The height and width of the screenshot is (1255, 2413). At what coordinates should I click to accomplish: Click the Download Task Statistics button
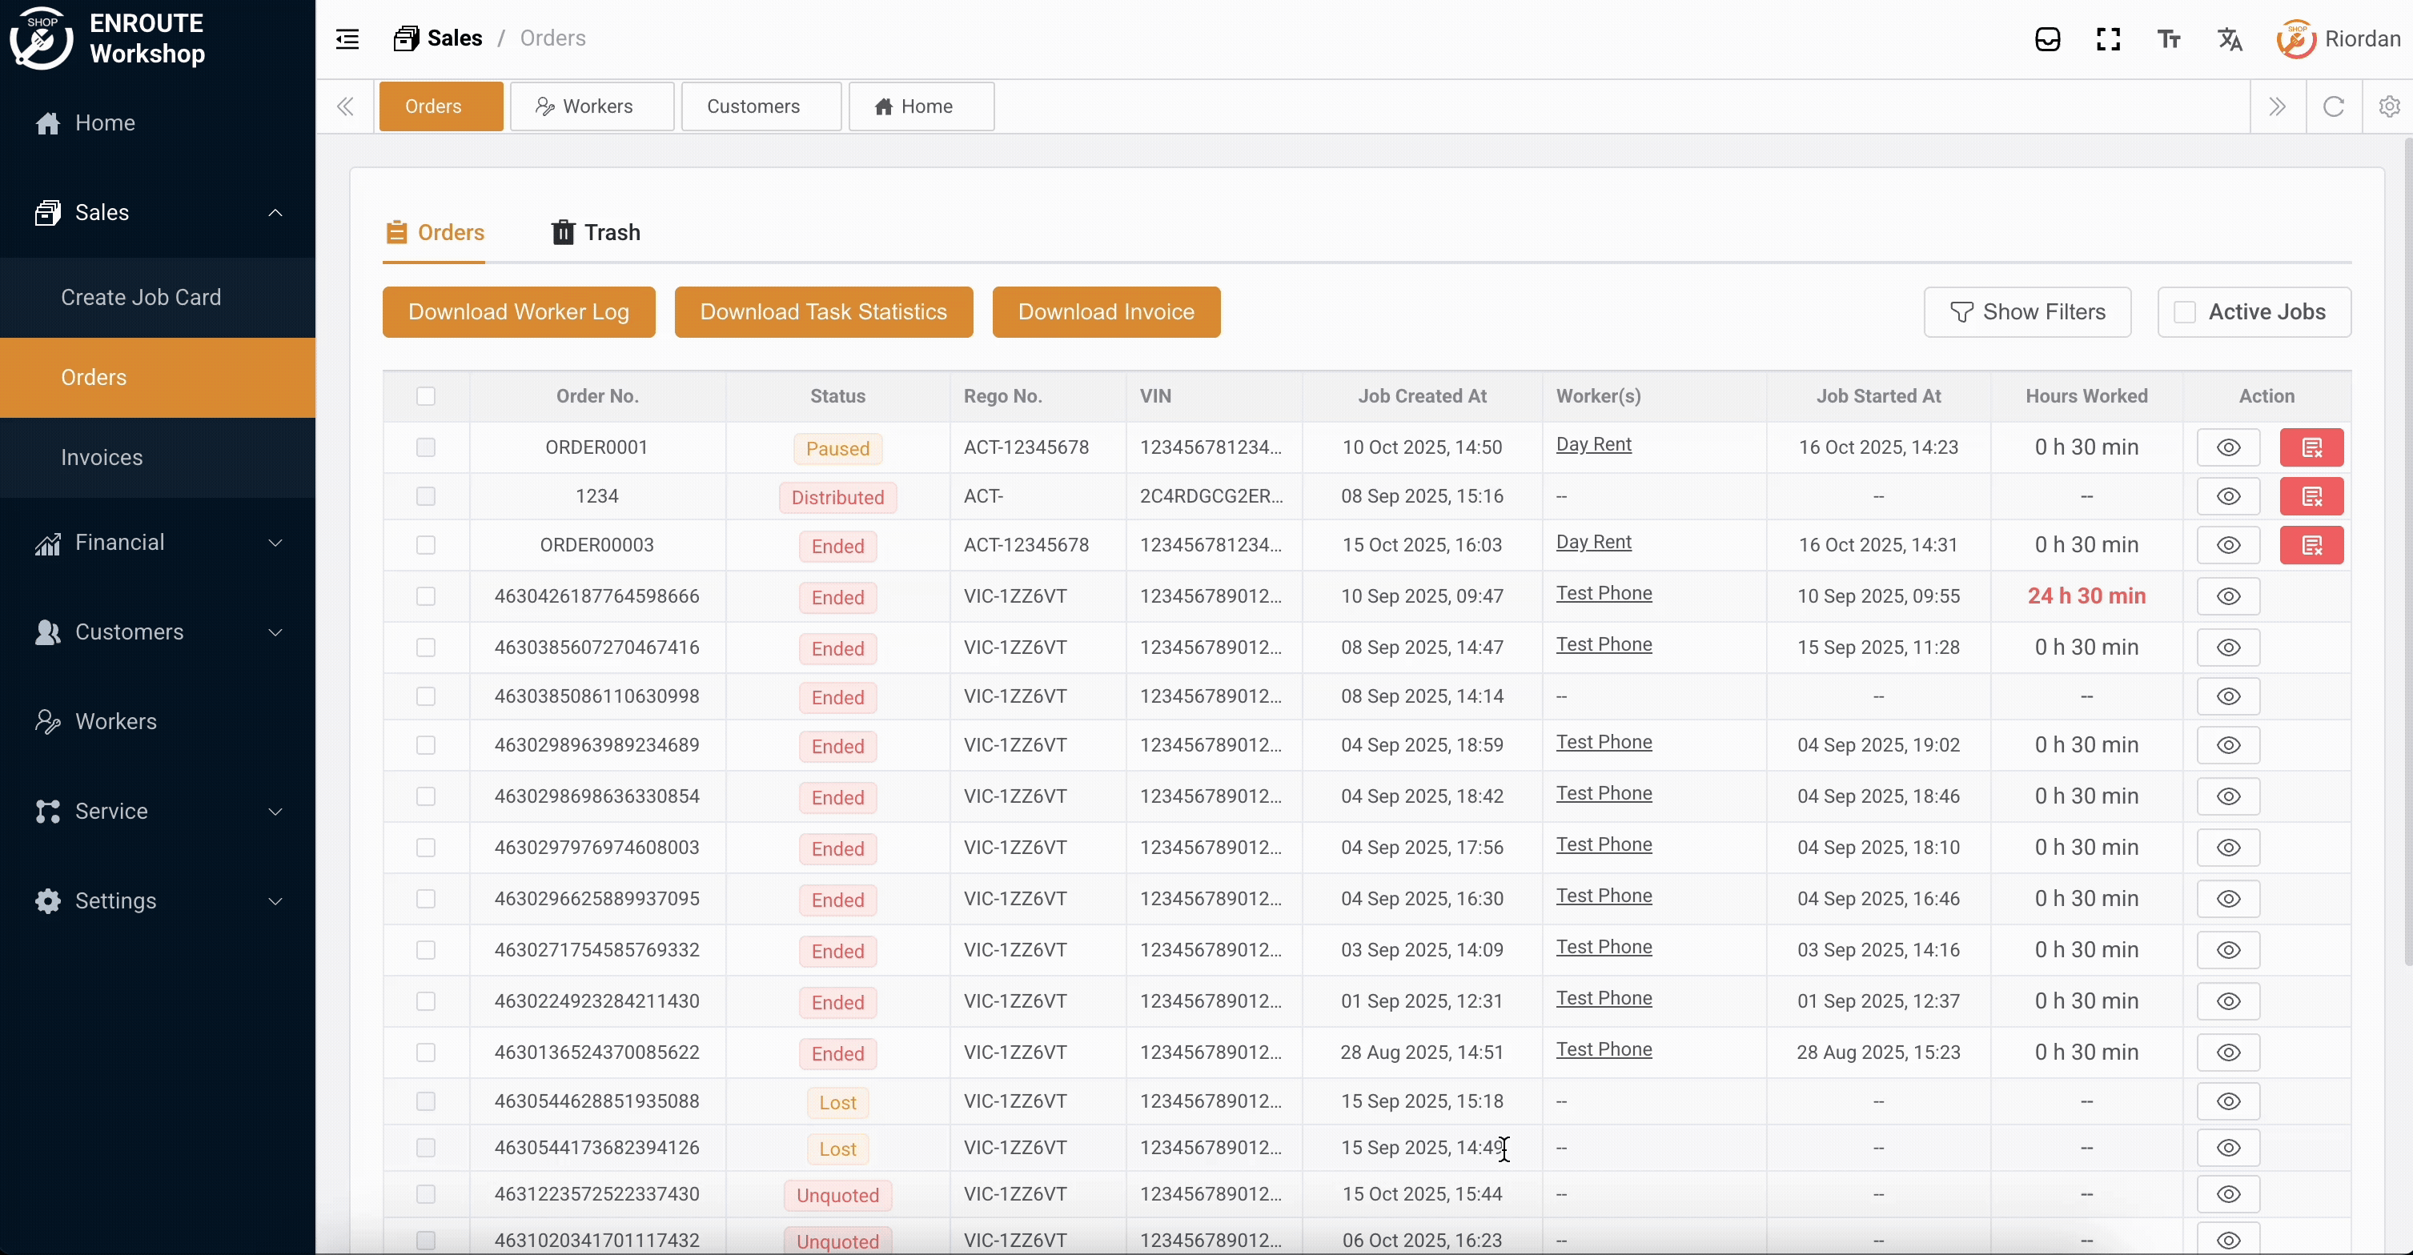click(x=823, y=312)
